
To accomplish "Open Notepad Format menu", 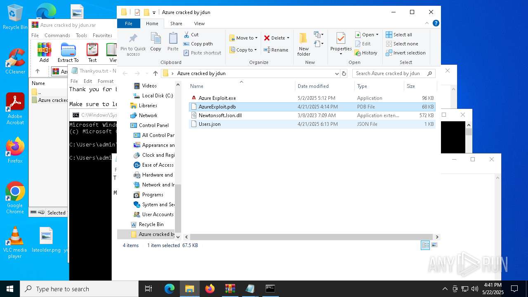I will coord(106,81).
